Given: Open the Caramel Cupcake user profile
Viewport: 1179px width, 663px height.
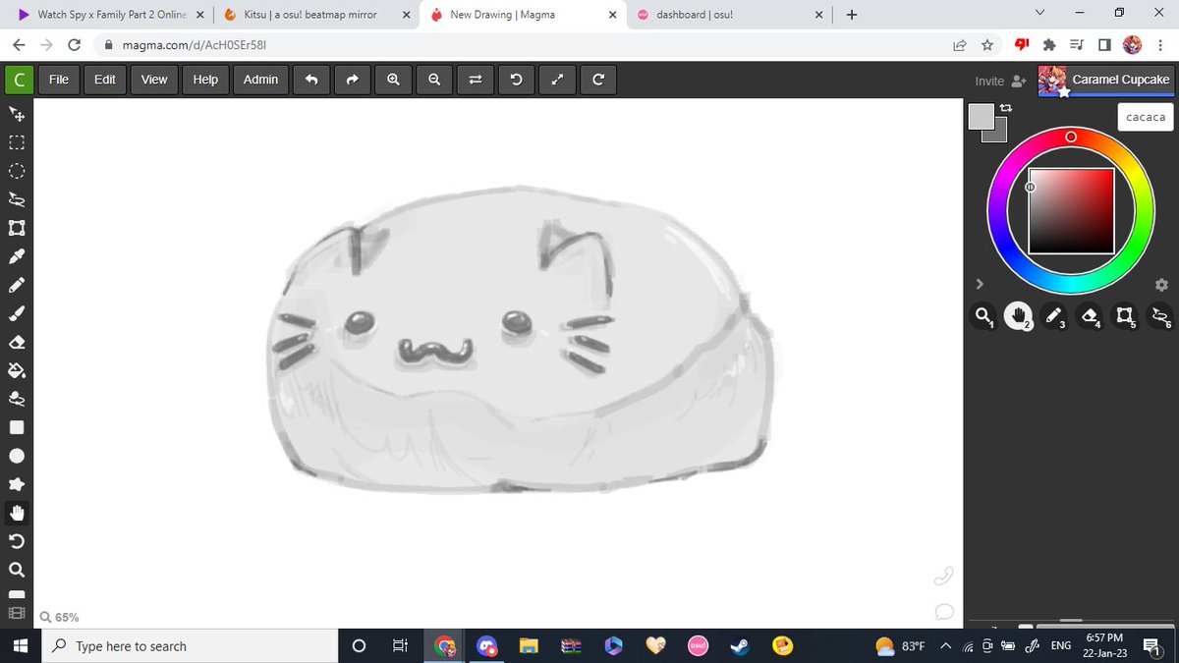Looking at the screenshot, I should point(1106,80).
